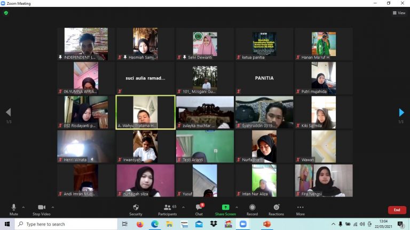Open Chat with unread badge
Image resolution: width=410 pixels, height=230 pixels.
(199, 208)
